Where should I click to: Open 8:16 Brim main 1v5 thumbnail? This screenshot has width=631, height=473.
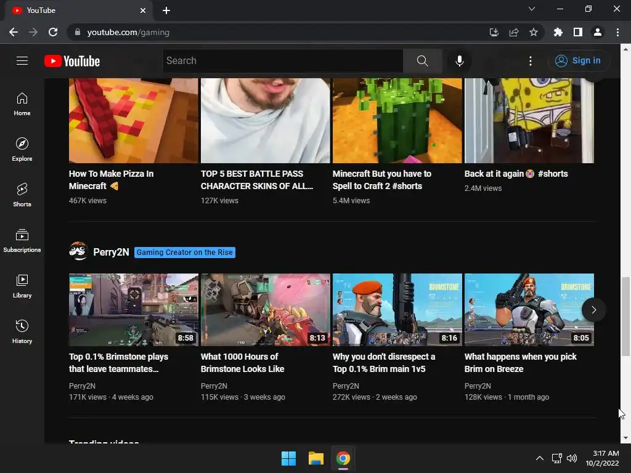click(x=397, y=310)
